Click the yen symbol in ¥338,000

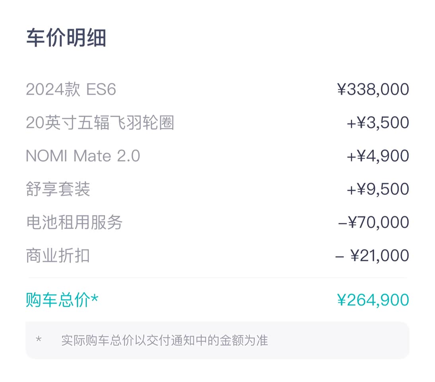click(342, 90)
